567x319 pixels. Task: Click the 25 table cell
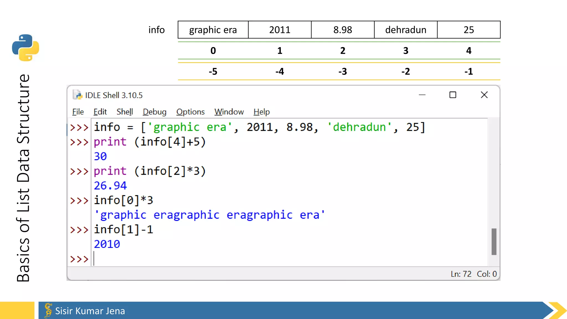point(469,30)
